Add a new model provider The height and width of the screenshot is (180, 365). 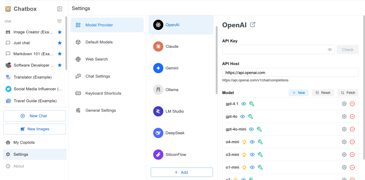coord(181,172)
